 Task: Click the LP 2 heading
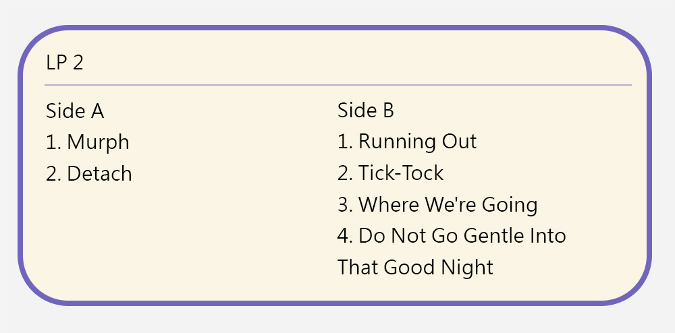[x=65, y=63]
